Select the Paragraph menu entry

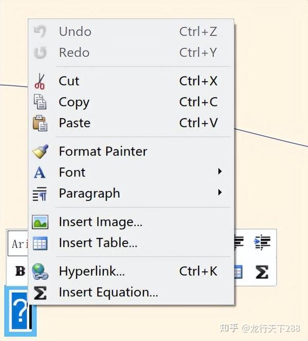click(x=89, y=193)
